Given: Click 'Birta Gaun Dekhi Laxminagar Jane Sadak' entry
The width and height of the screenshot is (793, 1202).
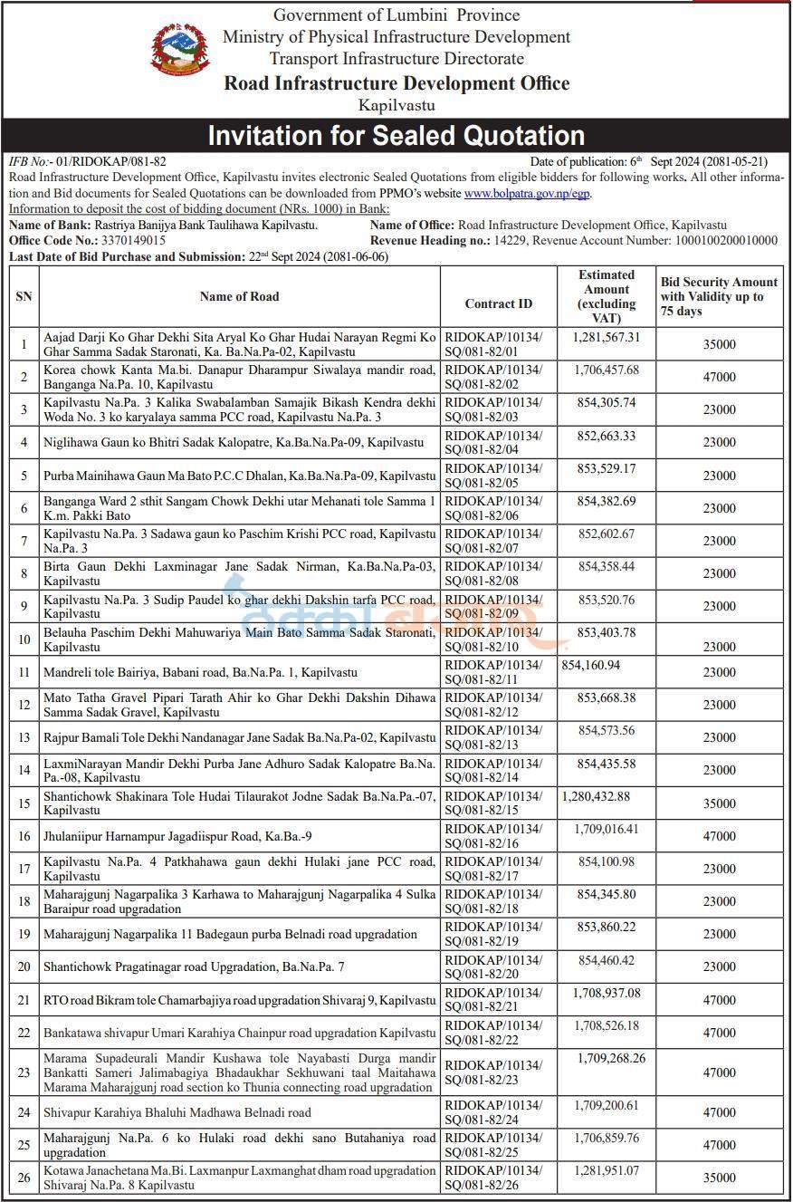Looking at the screenshot, I should point(240,573).
